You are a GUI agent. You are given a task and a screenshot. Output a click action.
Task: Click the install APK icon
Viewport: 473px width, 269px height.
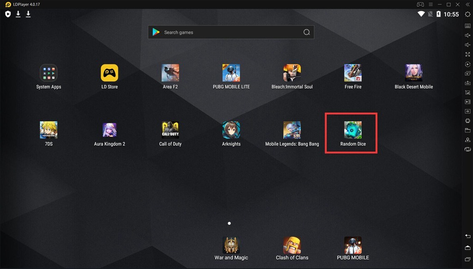[467, 83]
